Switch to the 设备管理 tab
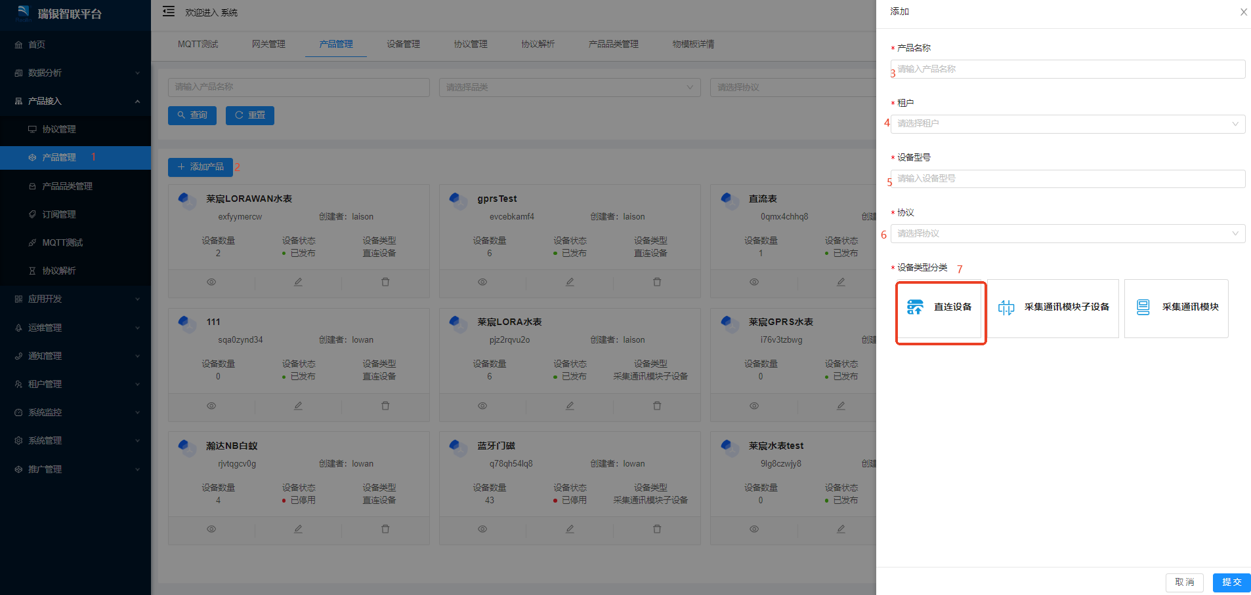Viewport: 1251px width, 595px height. 403,44
